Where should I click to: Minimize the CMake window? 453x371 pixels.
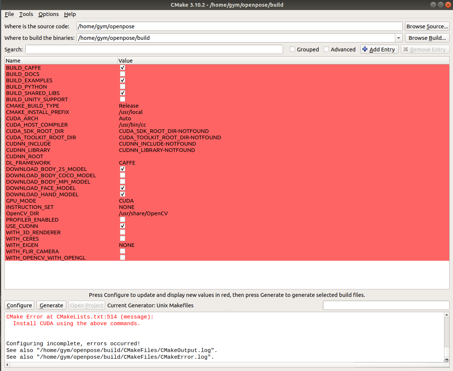pyautogui.click(x=433, y=5)
